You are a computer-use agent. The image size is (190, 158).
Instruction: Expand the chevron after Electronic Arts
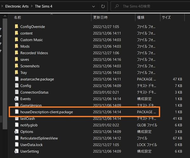click(32, 6)
